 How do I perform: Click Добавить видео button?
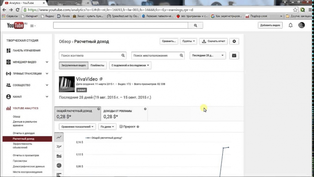click(270, 25)
